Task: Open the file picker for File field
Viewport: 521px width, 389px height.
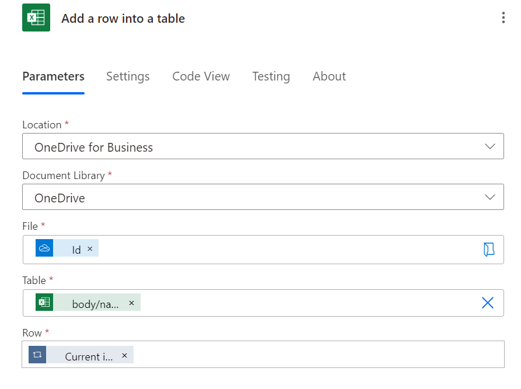Action: pos(488,250)
